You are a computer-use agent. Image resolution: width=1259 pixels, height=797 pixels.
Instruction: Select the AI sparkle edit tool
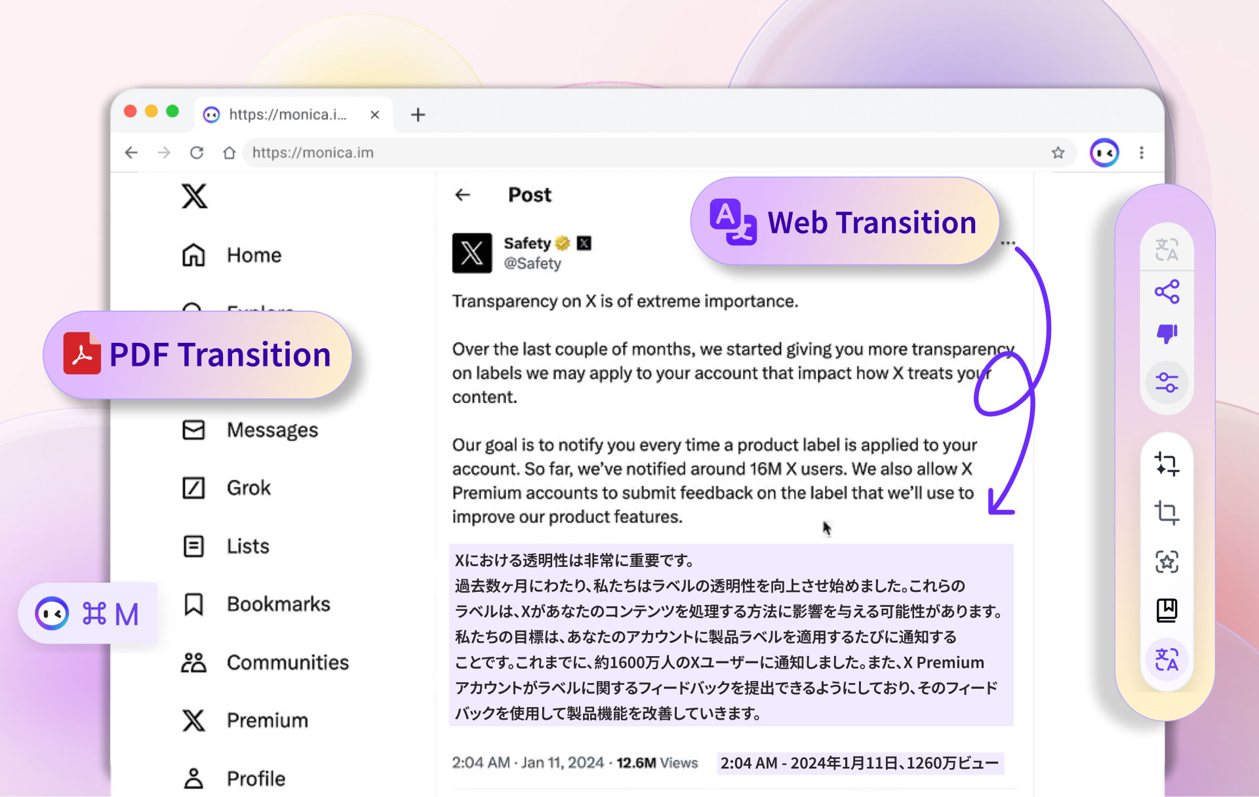(1167, 466)
